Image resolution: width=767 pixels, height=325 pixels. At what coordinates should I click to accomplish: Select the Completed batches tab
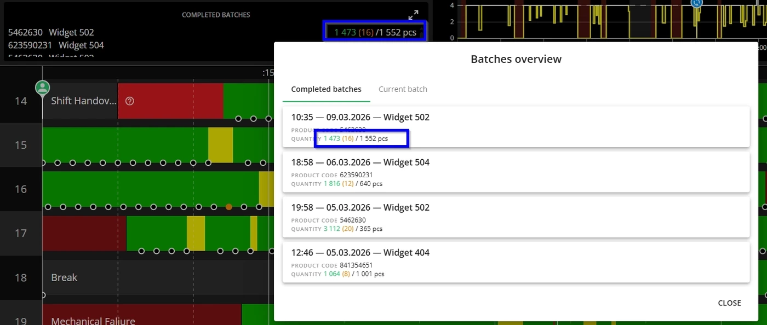point(326,89)
